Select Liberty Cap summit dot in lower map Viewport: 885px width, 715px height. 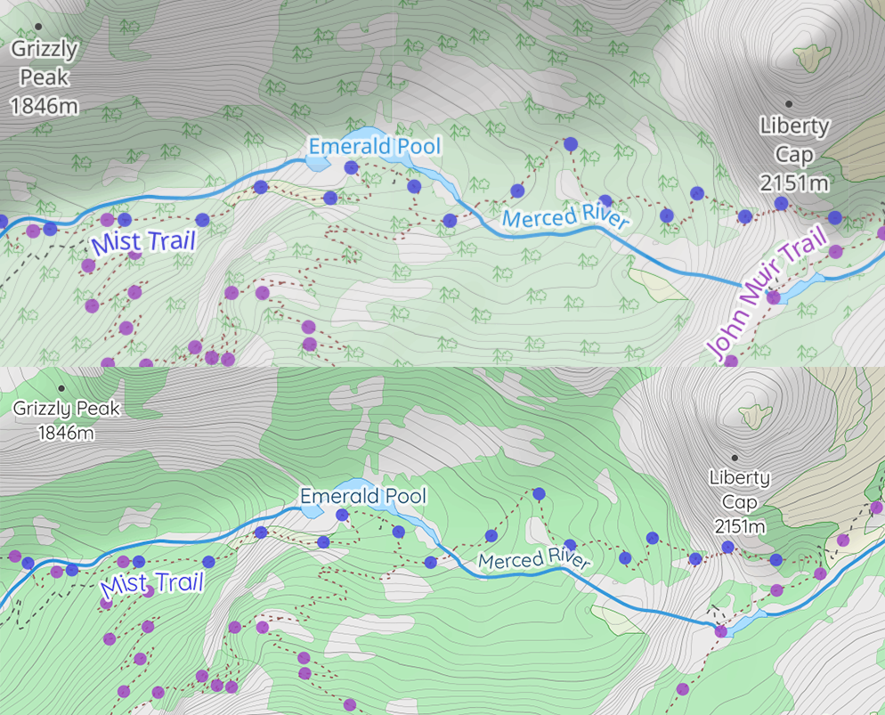pyautogui.click(x=735, y=457)
